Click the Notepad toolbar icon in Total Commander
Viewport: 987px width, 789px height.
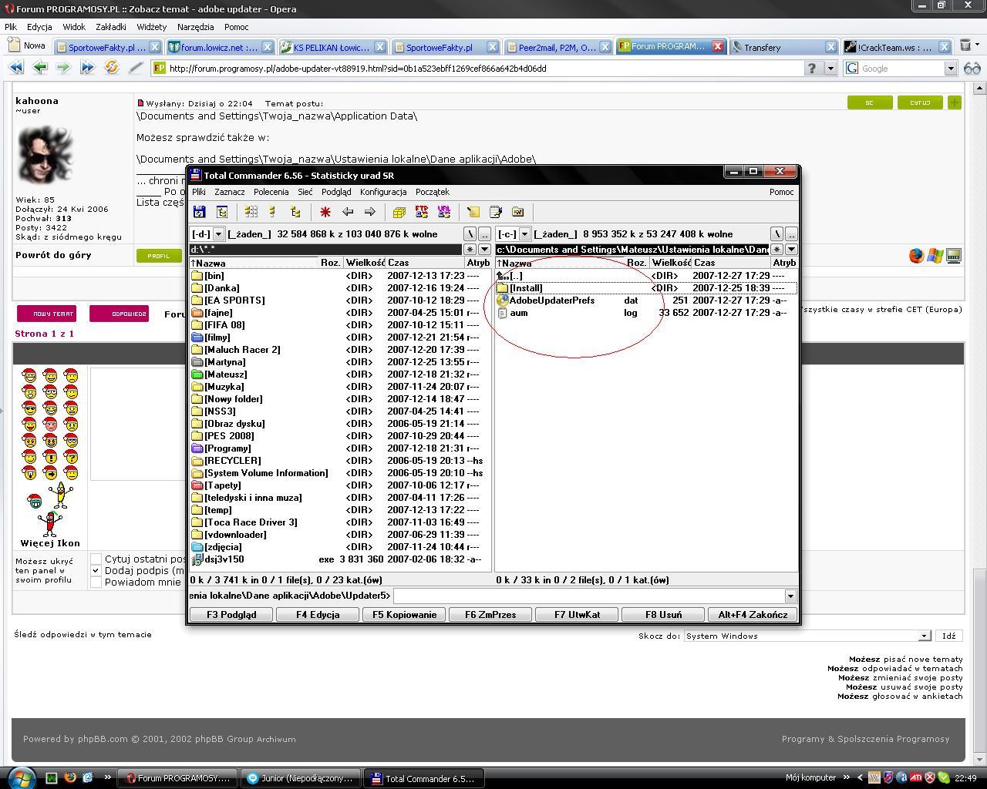coord(496,212)
